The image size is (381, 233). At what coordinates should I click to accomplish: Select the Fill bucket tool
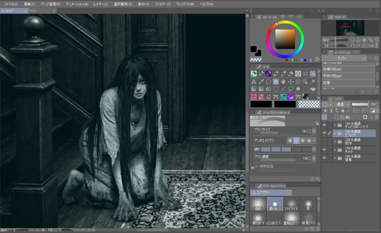point(313,89)
